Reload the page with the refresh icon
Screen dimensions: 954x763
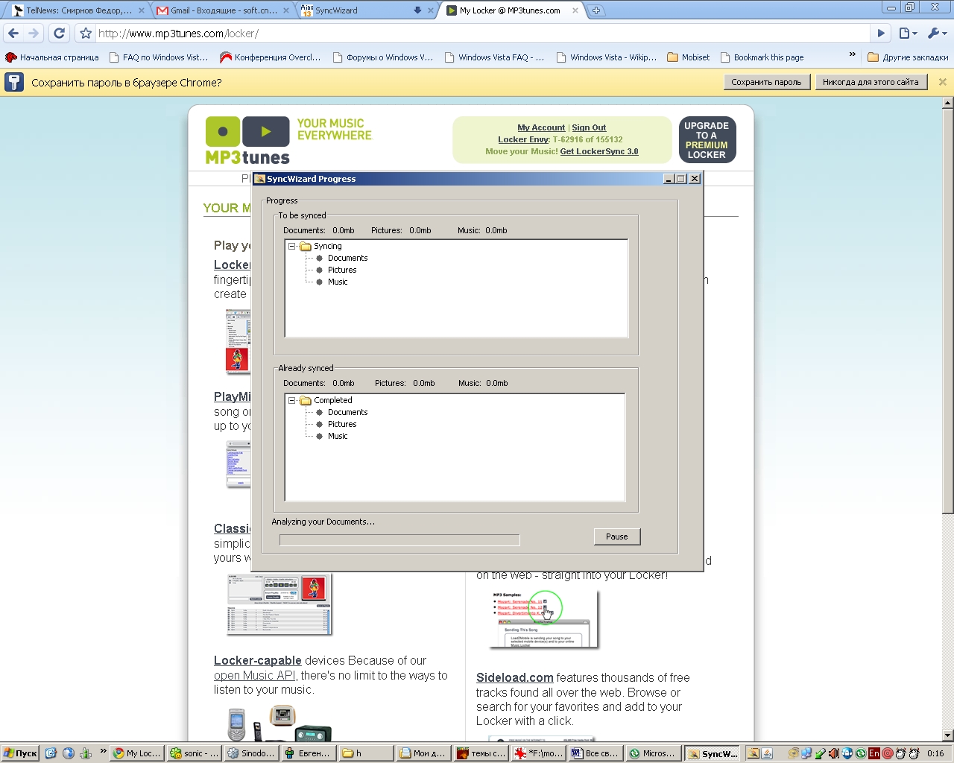[x=60, y=33]
